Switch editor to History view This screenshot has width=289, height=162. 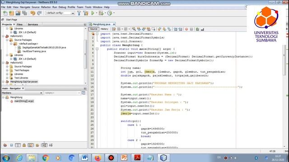click(104, 29)
